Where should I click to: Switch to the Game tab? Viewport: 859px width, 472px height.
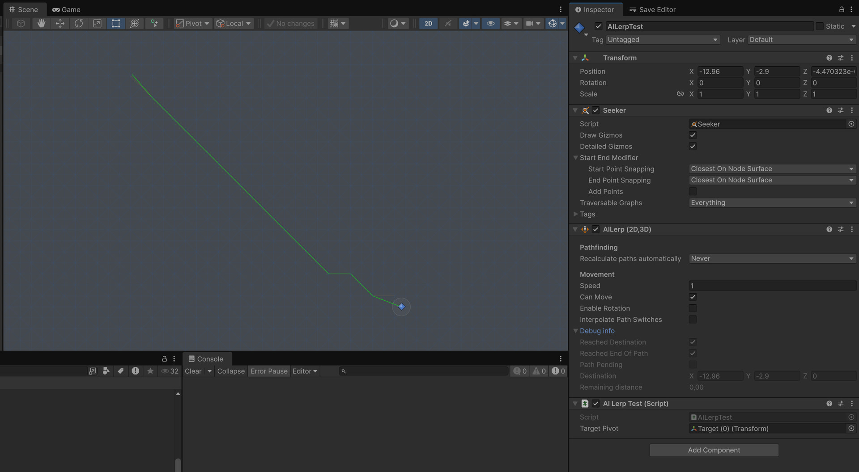click(x=66, y=9)
